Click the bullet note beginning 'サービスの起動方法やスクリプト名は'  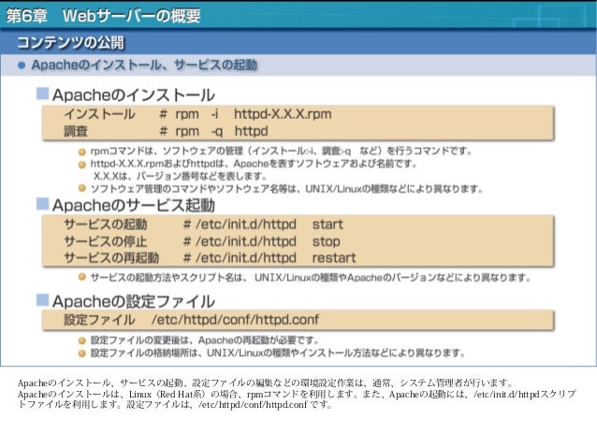click(x=311, y=278)
